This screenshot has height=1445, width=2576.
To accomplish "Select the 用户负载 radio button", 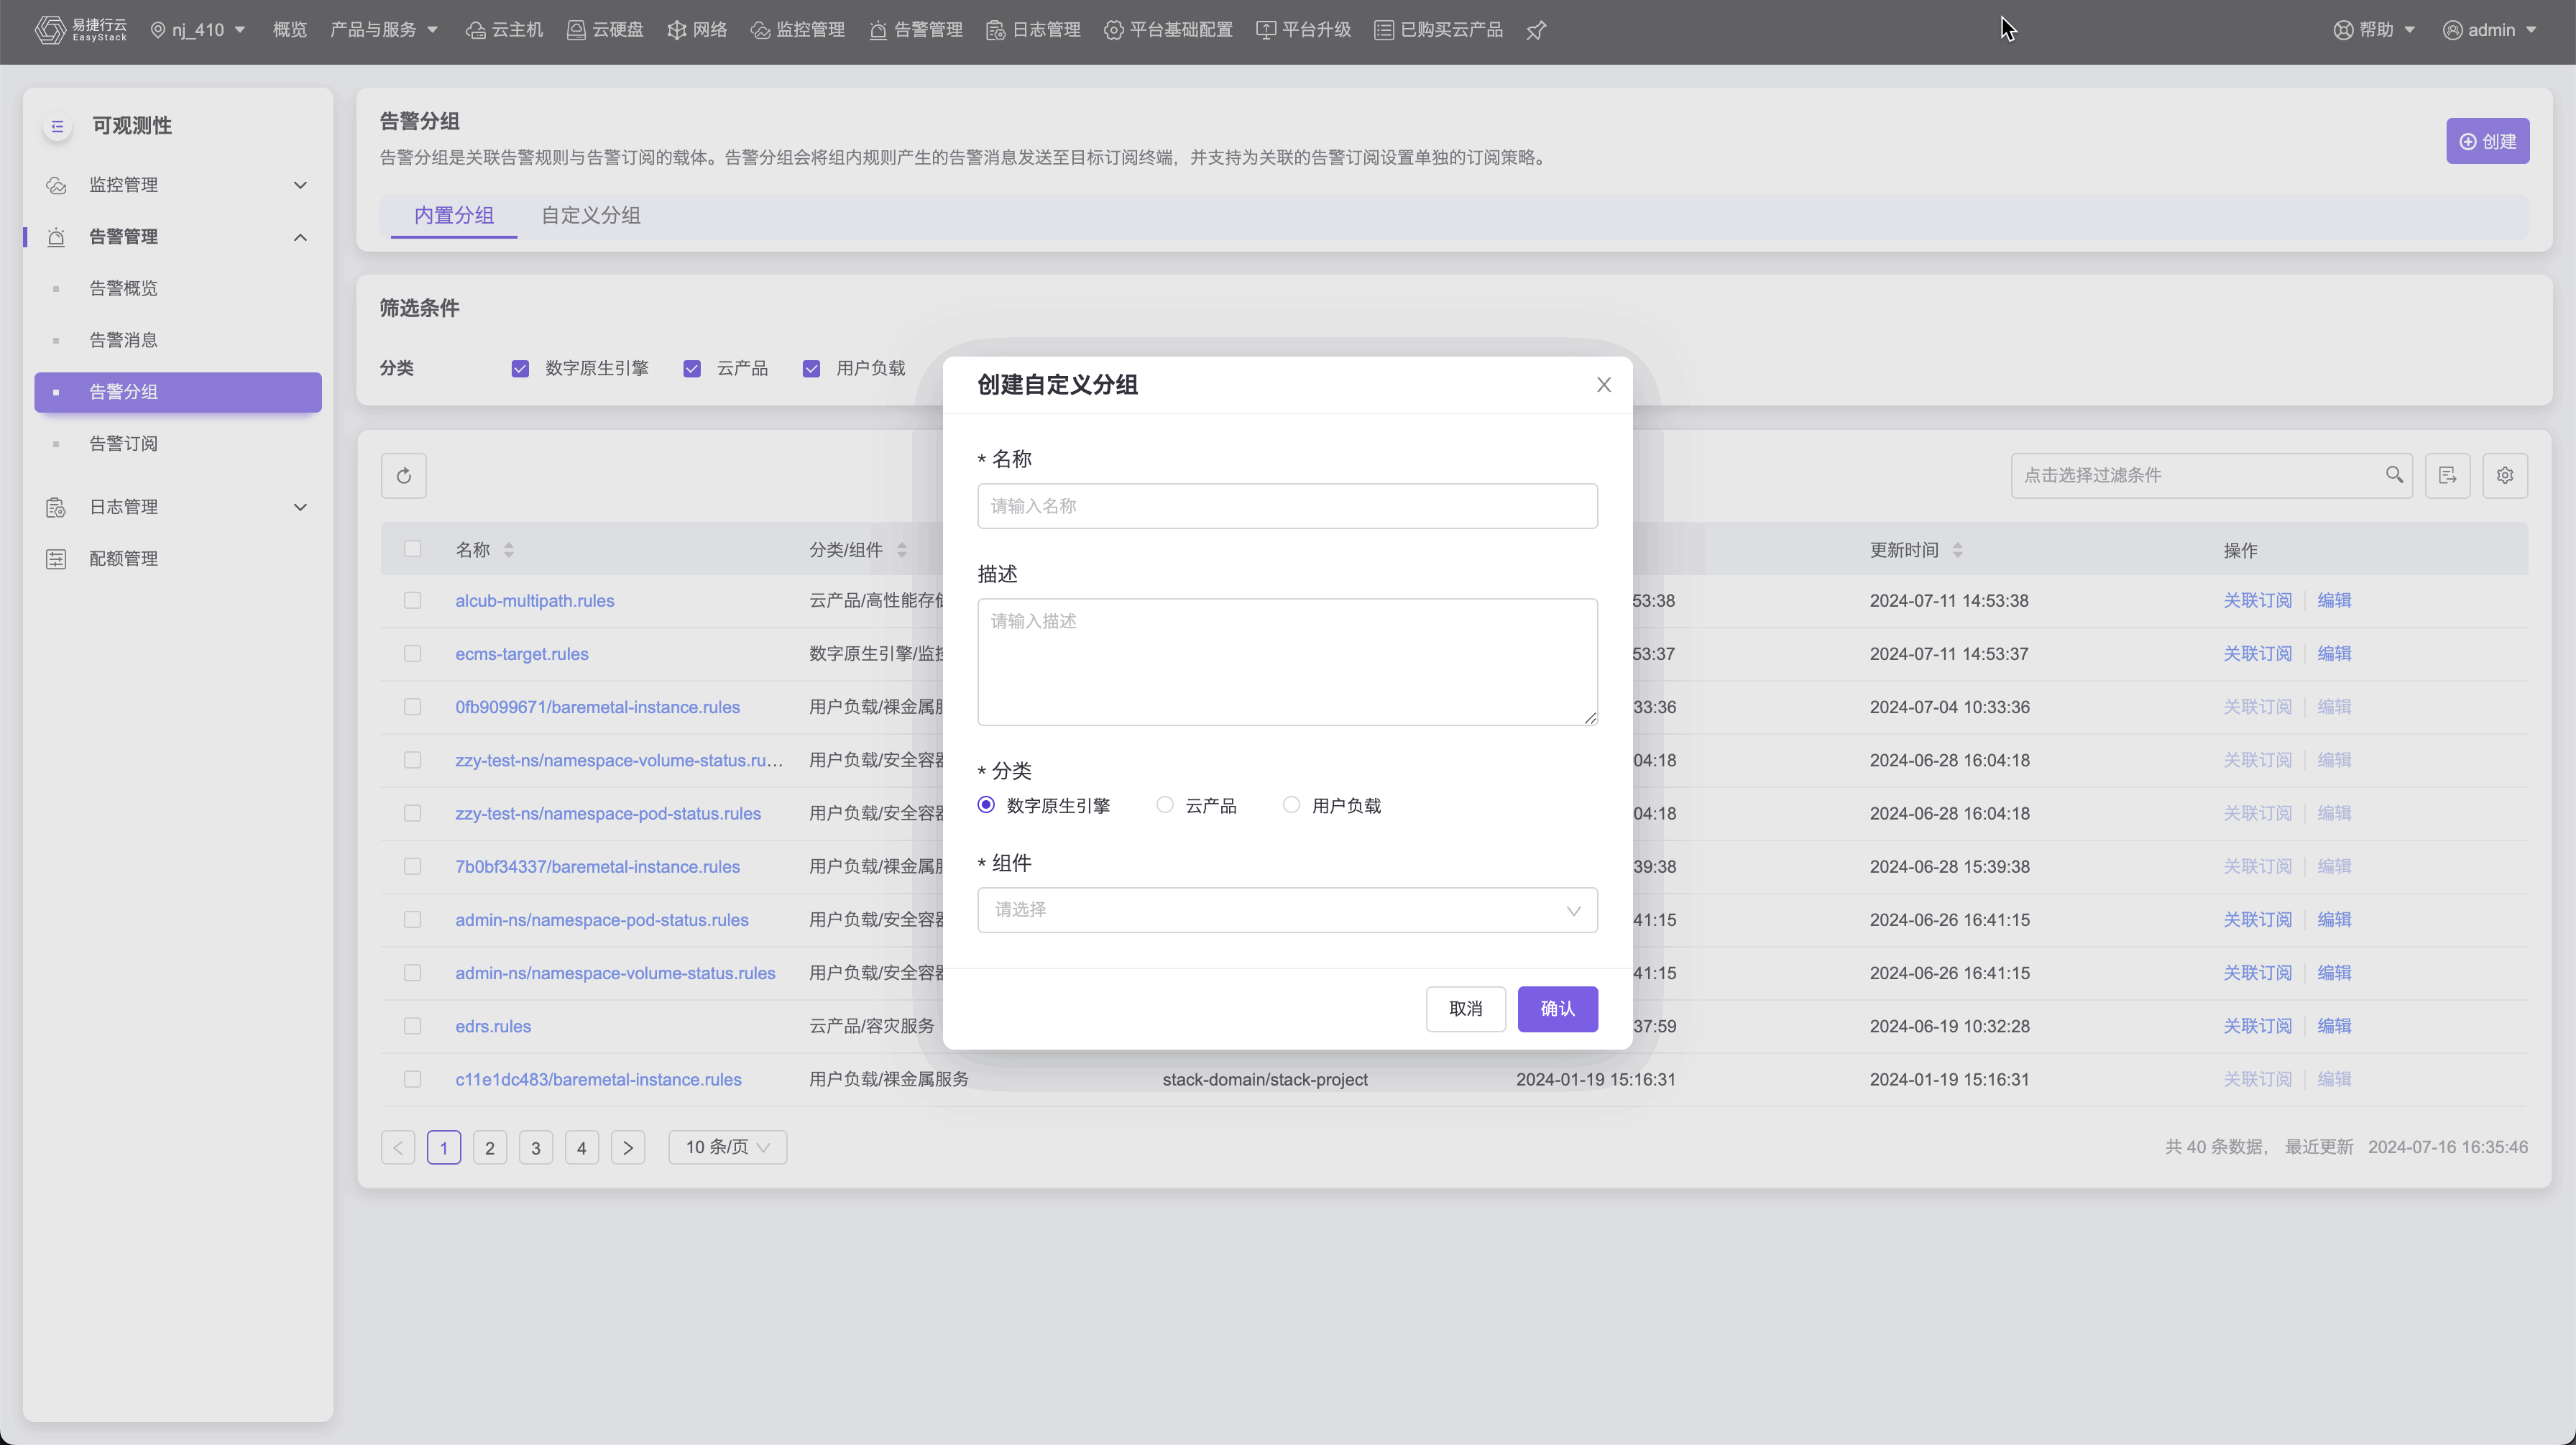I will click(1291, 805).
